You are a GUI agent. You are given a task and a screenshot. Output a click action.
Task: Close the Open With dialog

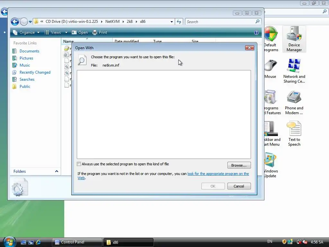(249, 48)
